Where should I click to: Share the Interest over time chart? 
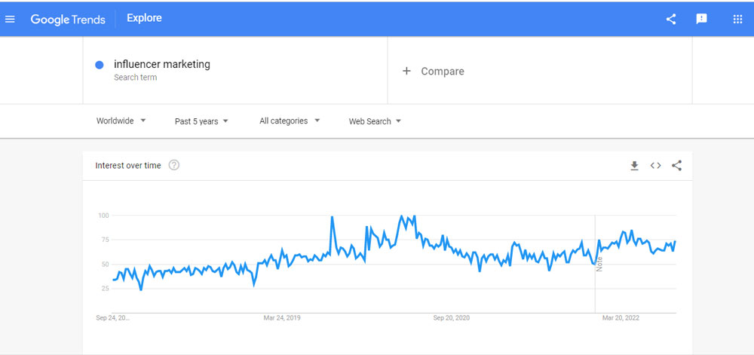[x=676, y=166]
